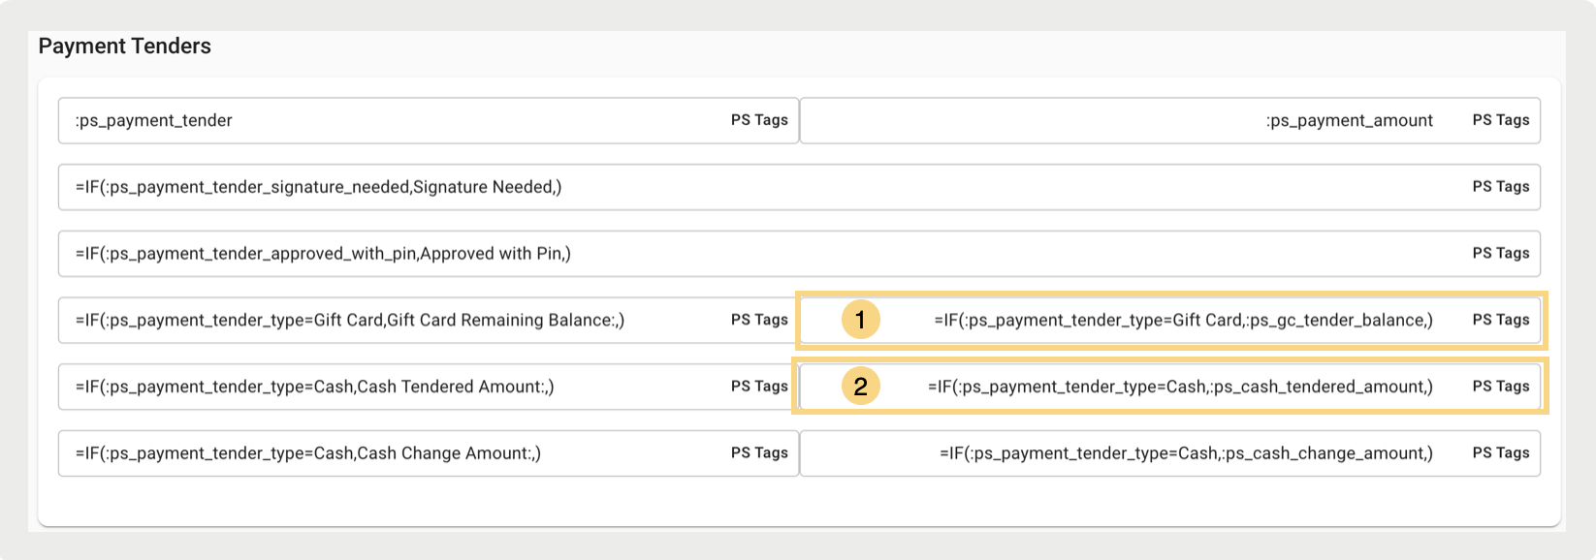Click the :ps_payment_amount input field

pos(1170,120)
